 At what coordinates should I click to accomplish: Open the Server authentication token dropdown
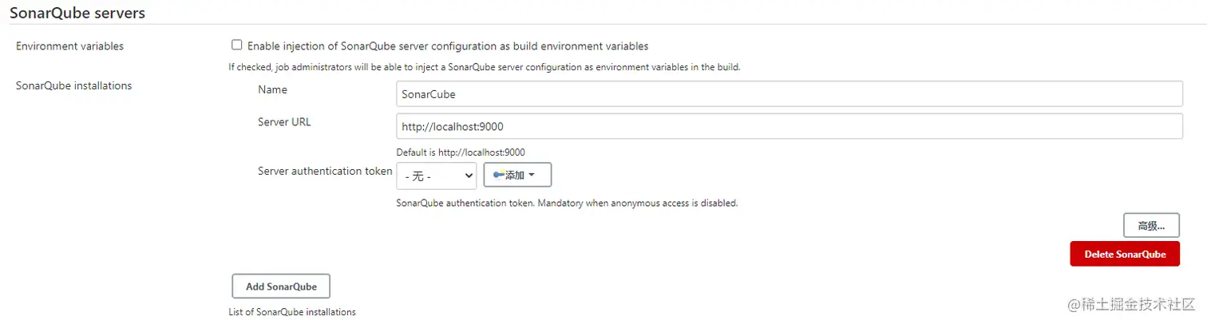coord(436,176)
